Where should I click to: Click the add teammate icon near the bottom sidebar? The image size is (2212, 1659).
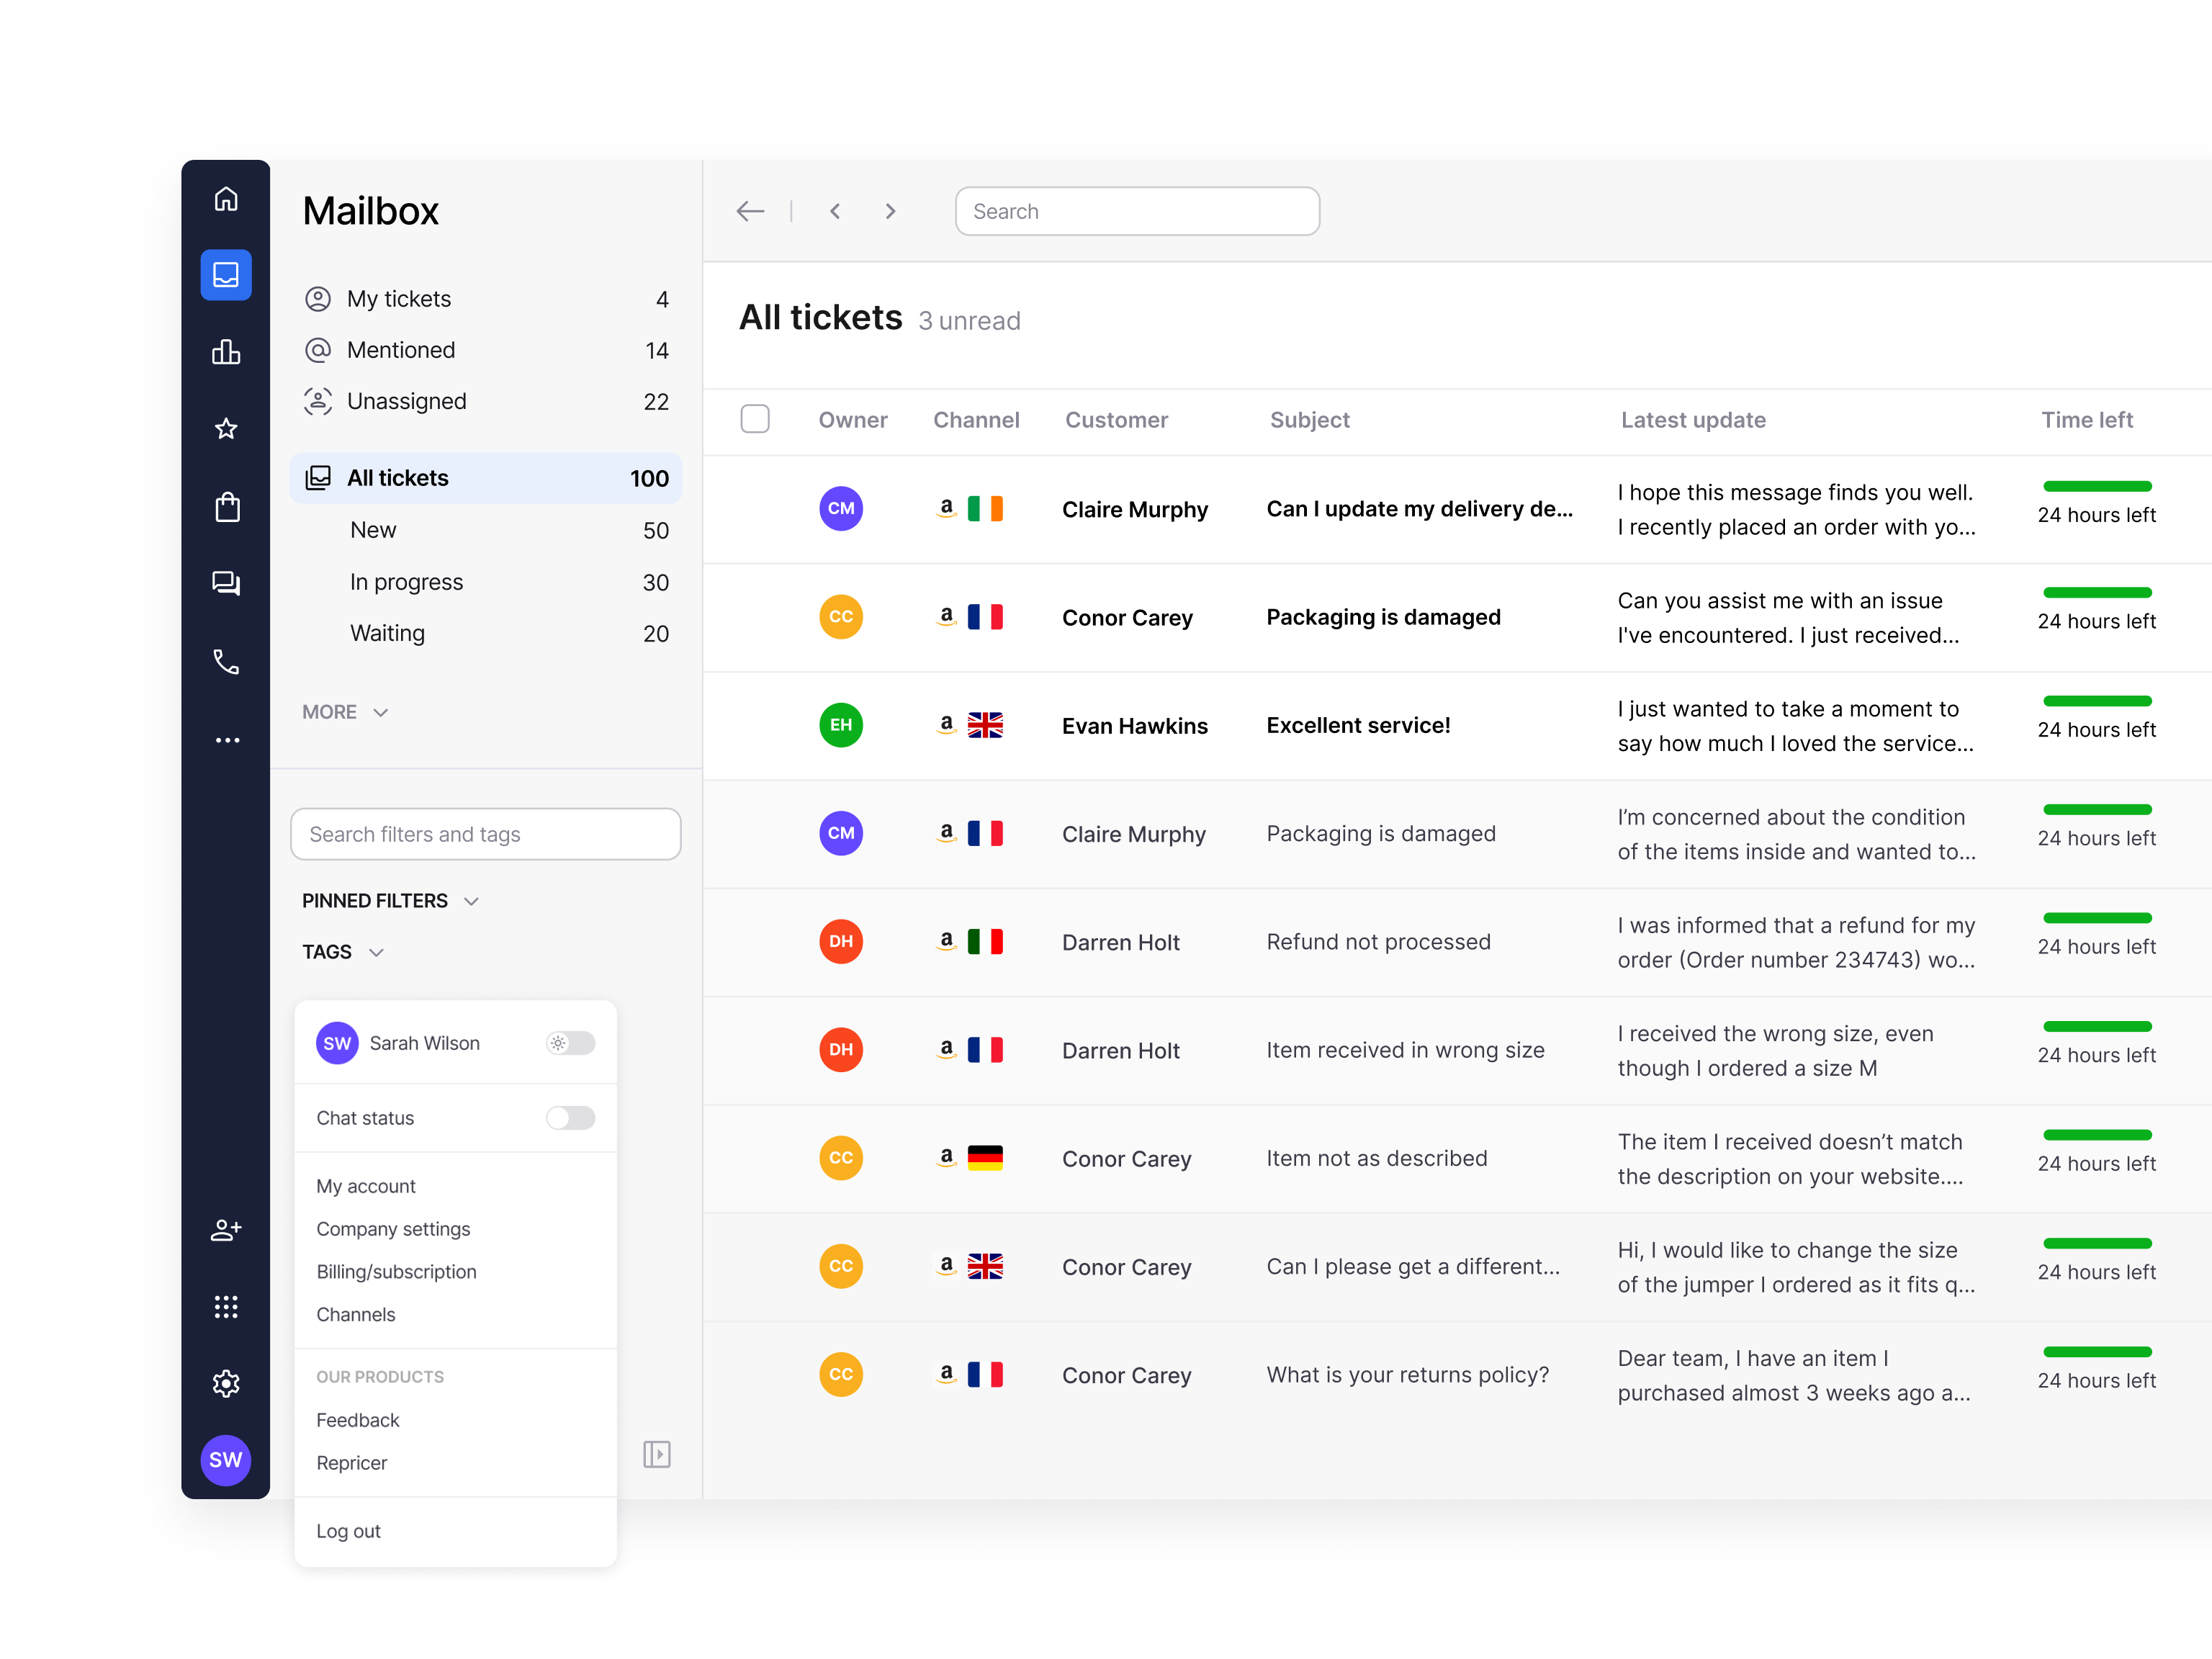tap(226, 1230)
